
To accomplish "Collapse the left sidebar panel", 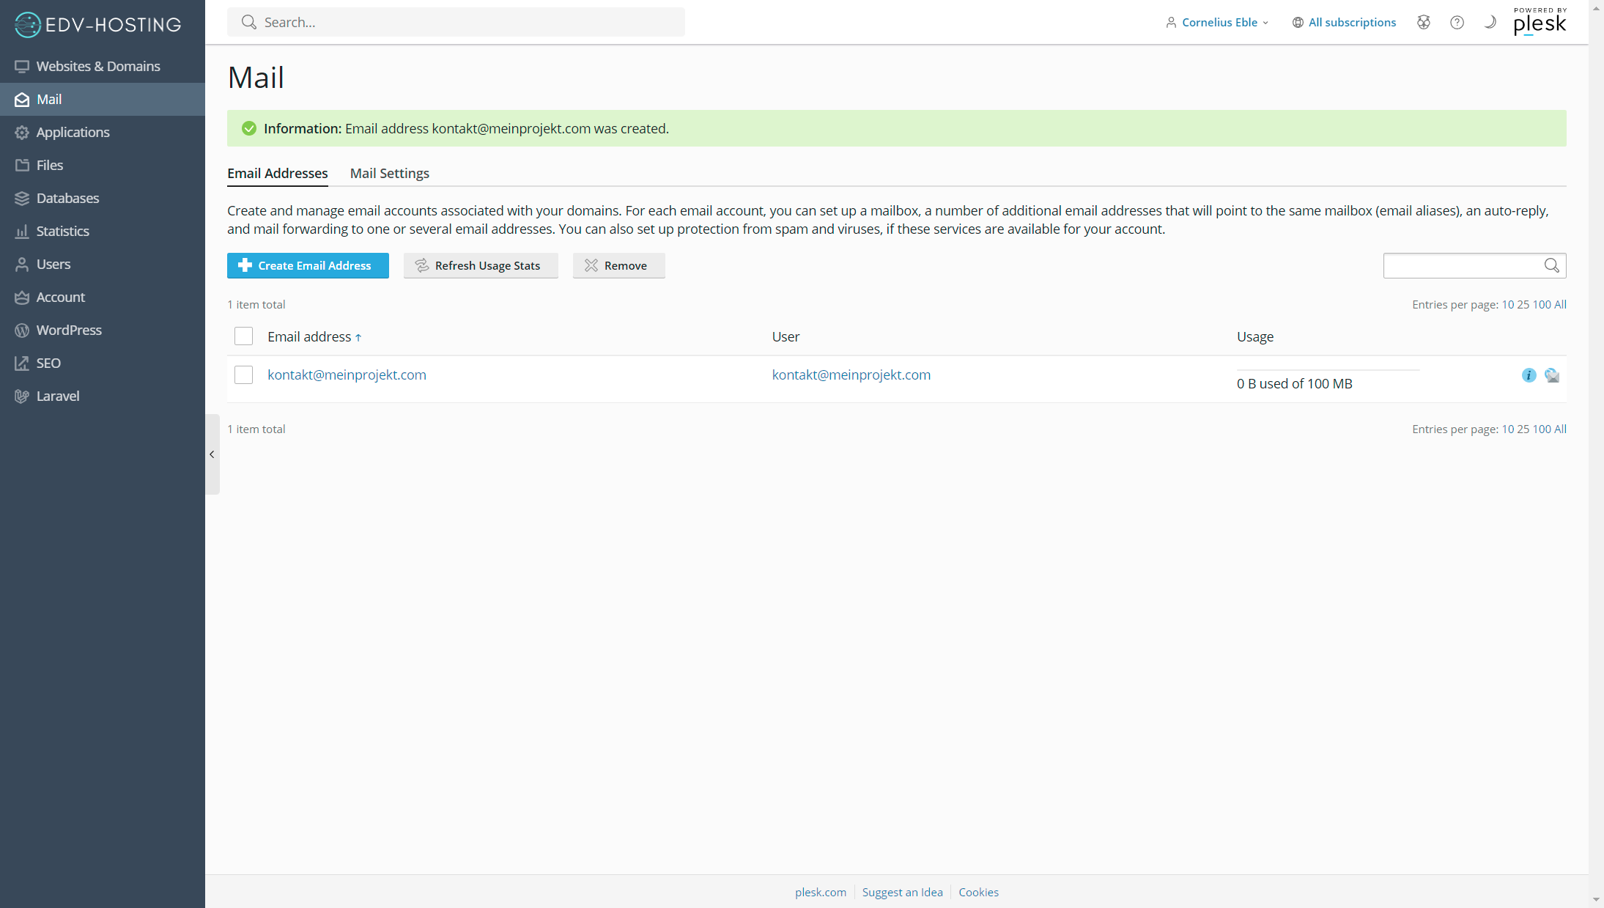I will point(212,454).
